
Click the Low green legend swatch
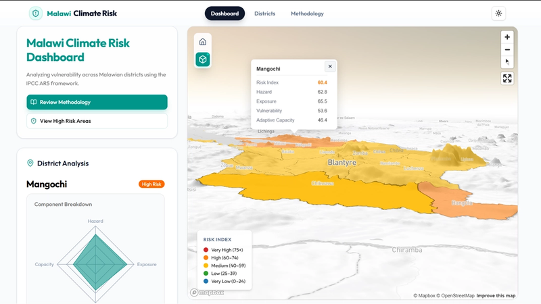pyautogui.click(x=206, y=274)
